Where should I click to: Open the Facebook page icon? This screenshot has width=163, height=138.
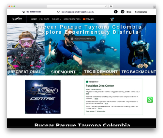click(116, 12)
